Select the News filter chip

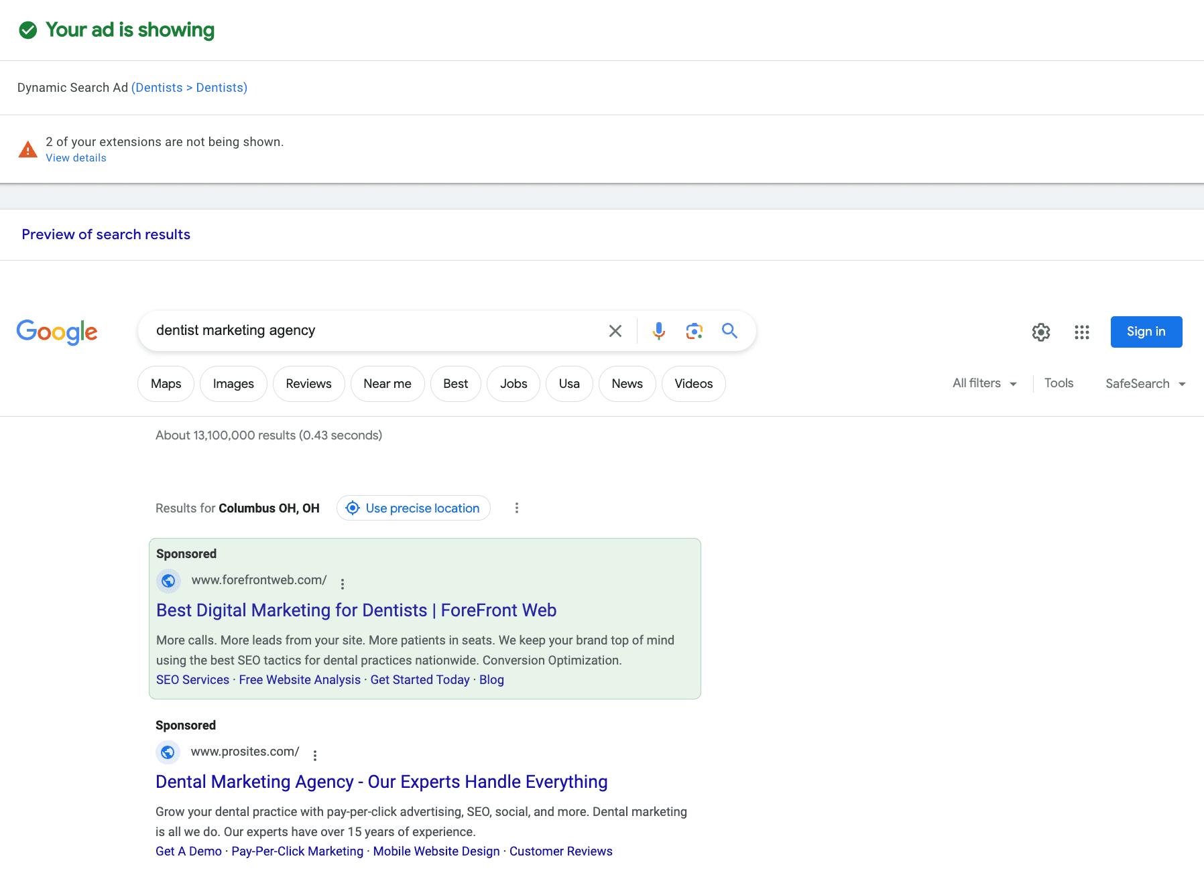627,384
